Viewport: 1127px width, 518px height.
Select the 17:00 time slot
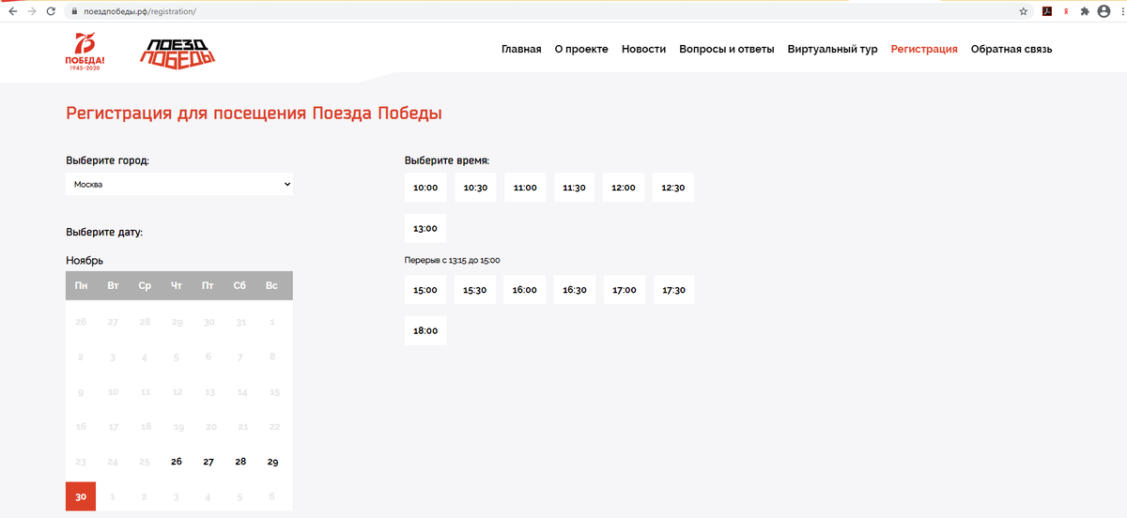click(625, 290)
